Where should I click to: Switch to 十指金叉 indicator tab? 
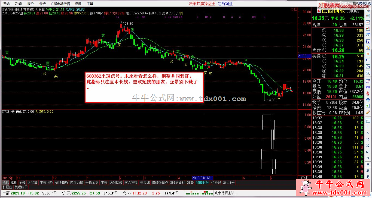[92, 183]
